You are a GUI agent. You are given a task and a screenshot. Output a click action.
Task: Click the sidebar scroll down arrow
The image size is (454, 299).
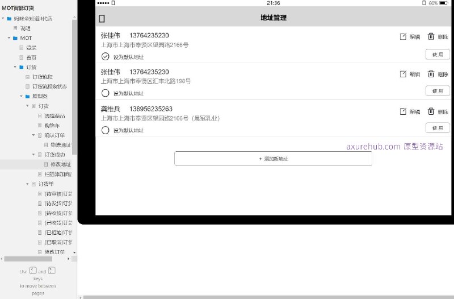click(x=74, y=252)
